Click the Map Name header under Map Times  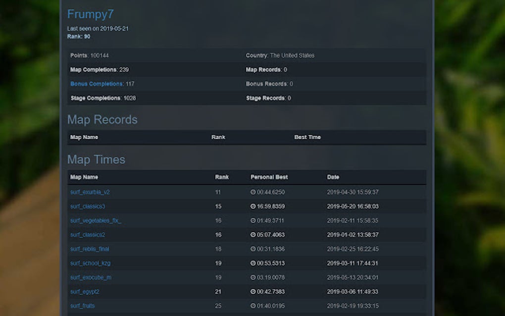pos(84,177)
